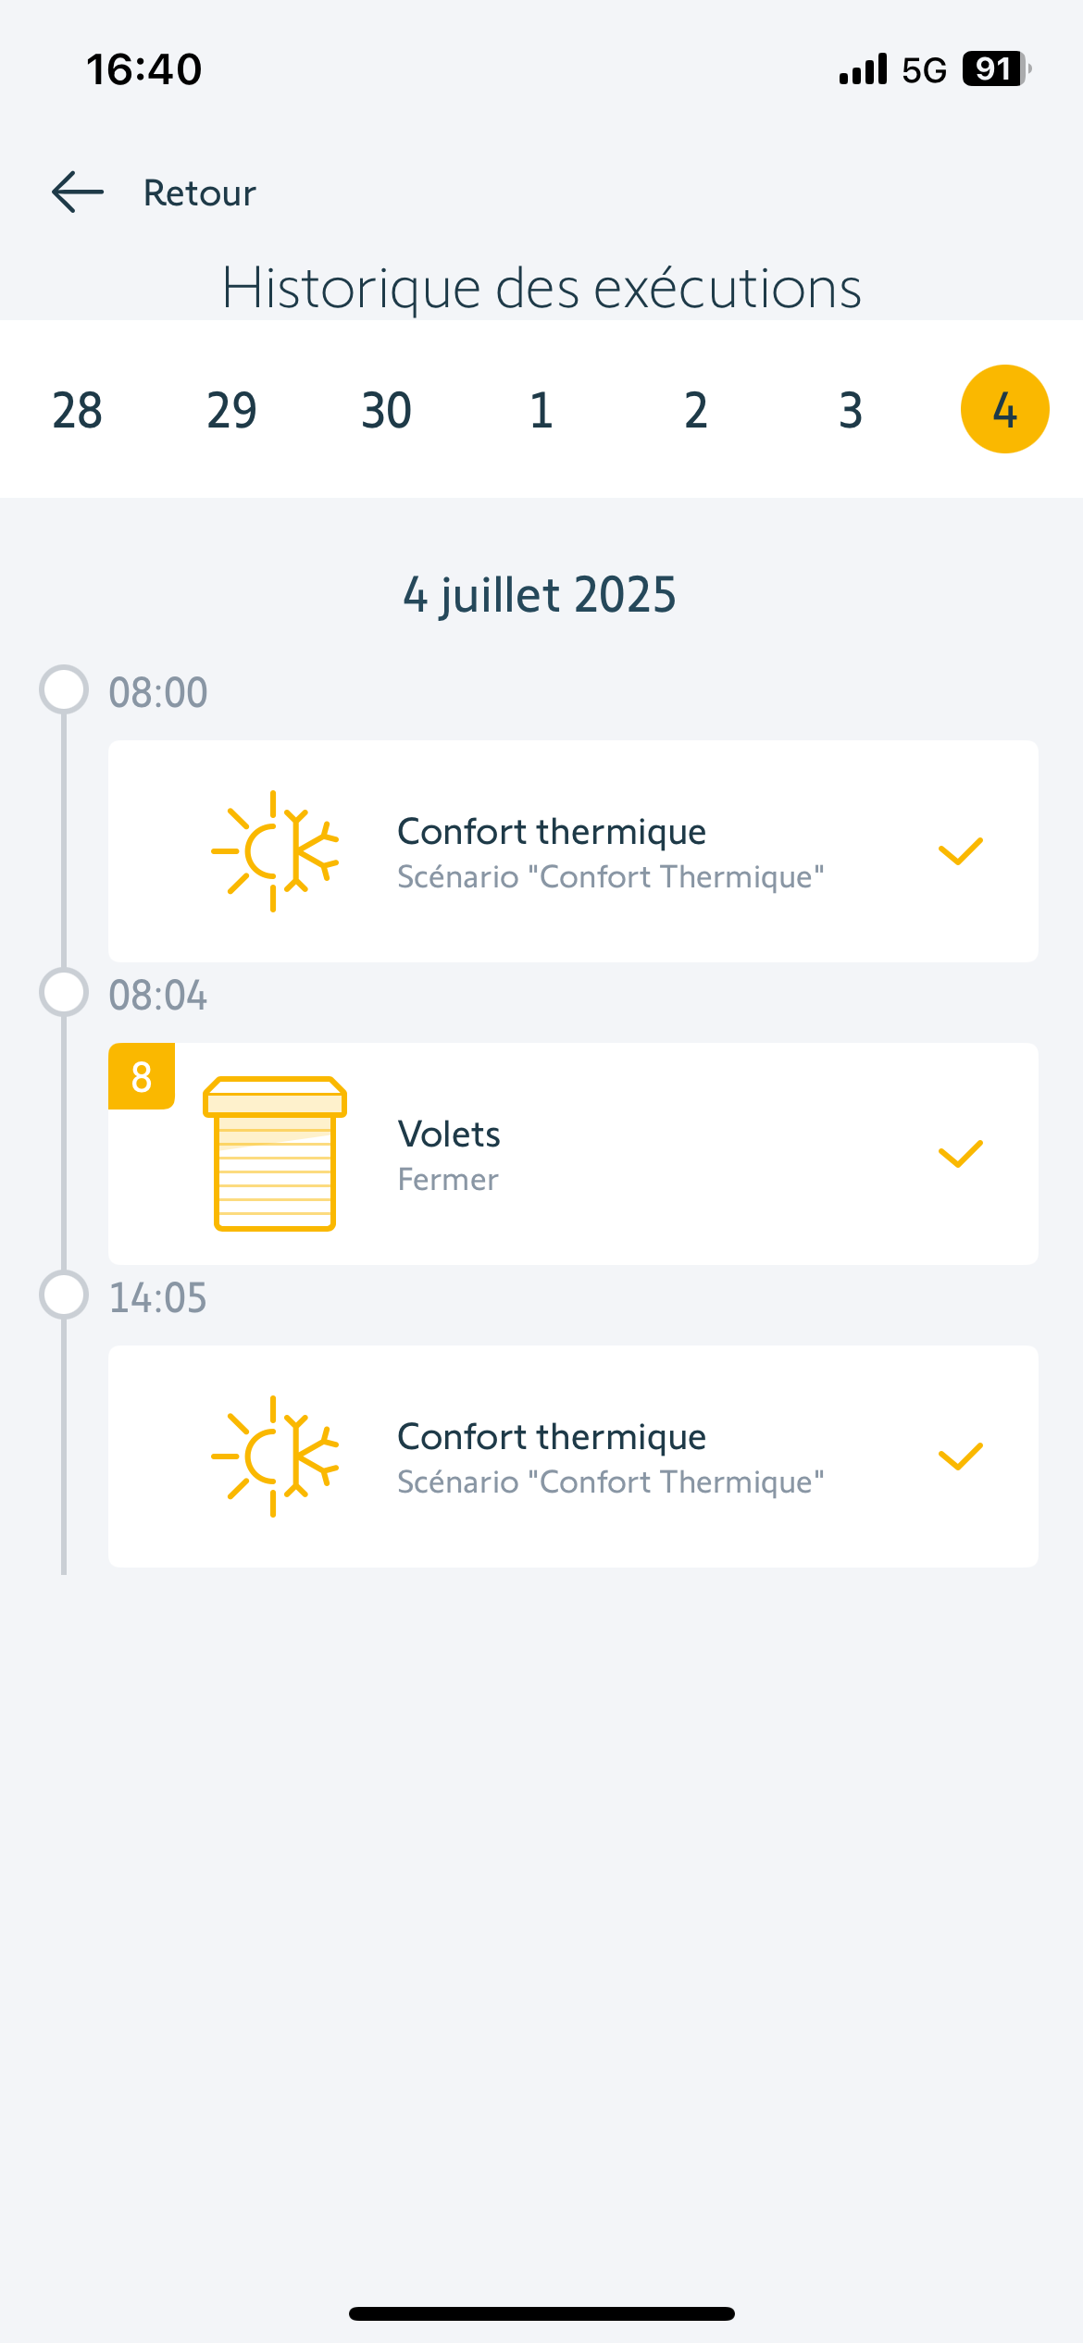Tap the back arrow icon
The image size is (1083, 2343).
[78, 192]
